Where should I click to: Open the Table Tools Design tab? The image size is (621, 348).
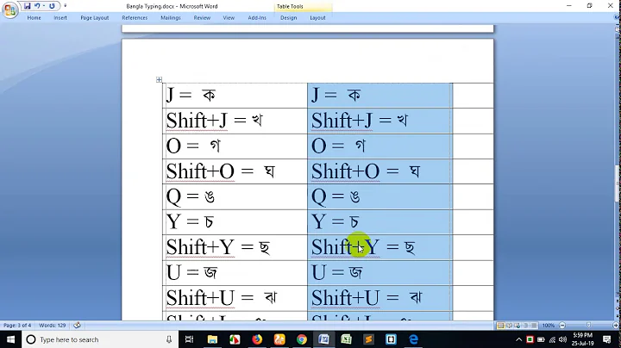[x=289, y=18]
